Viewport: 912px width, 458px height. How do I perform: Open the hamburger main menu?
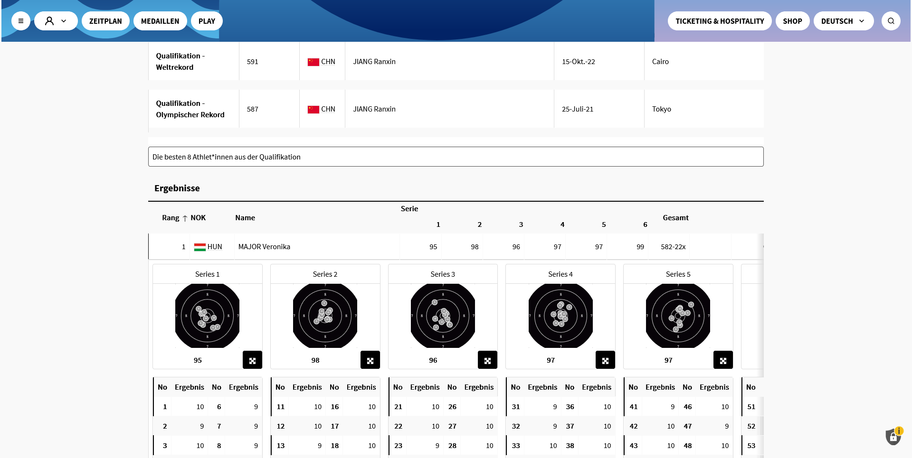pyautogui.click(x=20, y=21)
